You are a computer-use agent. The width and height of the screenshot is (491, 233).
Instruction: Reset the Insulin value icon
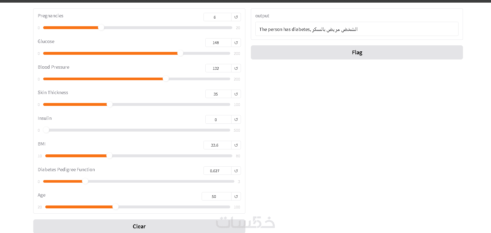pyautogui.click(x=236, y=120)
